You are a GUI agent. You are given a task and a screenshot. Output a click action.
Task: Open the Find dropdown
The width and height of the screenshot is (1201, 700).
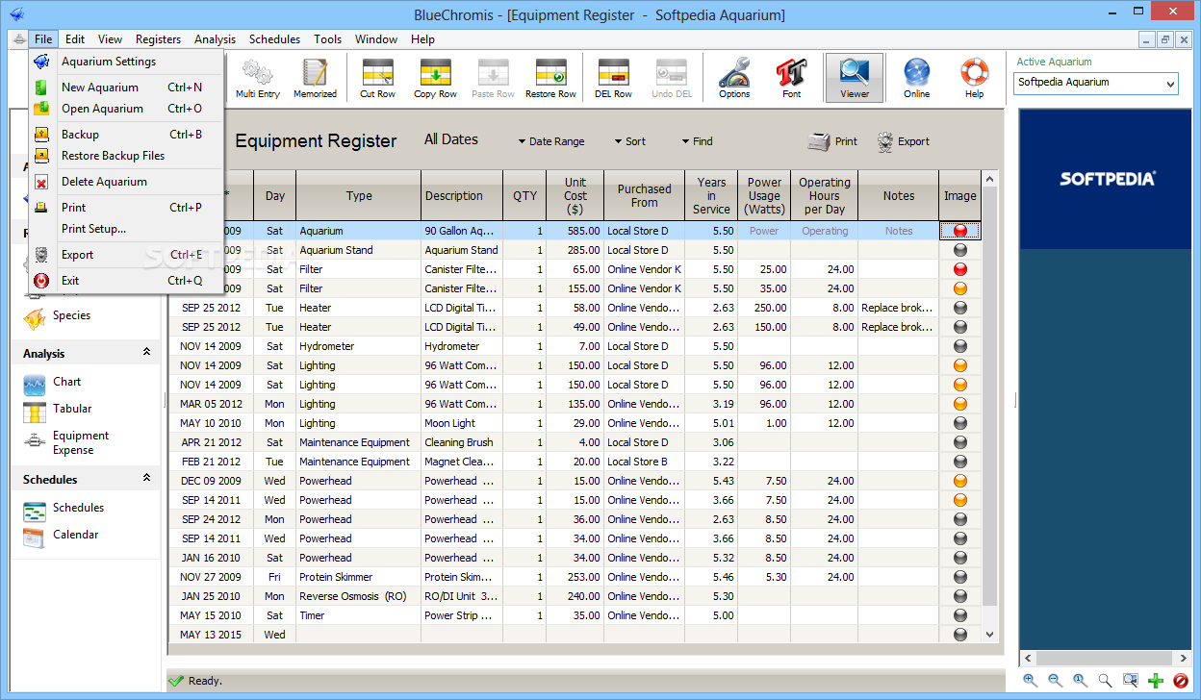698,141
